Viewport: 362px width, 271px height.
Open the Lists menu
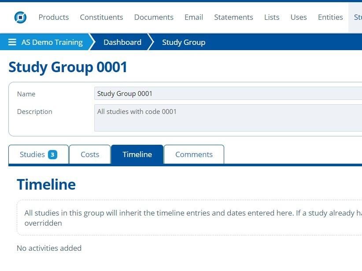(x=272, y=17)
